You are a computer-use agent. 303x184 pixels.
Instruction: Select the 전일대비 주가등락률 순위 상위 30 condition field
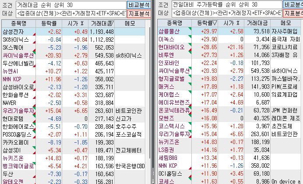tap(227, 5)
